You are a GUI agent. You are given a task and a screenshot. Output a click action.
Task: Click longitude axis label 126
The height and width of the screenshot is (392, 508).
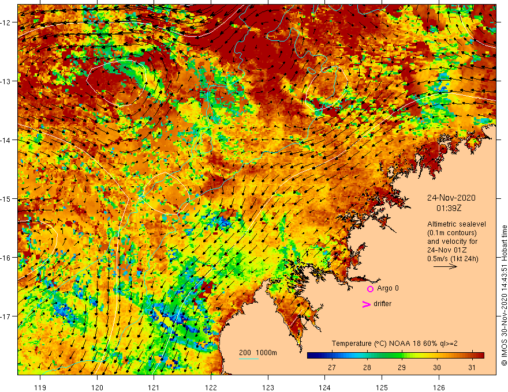point(439,387)
